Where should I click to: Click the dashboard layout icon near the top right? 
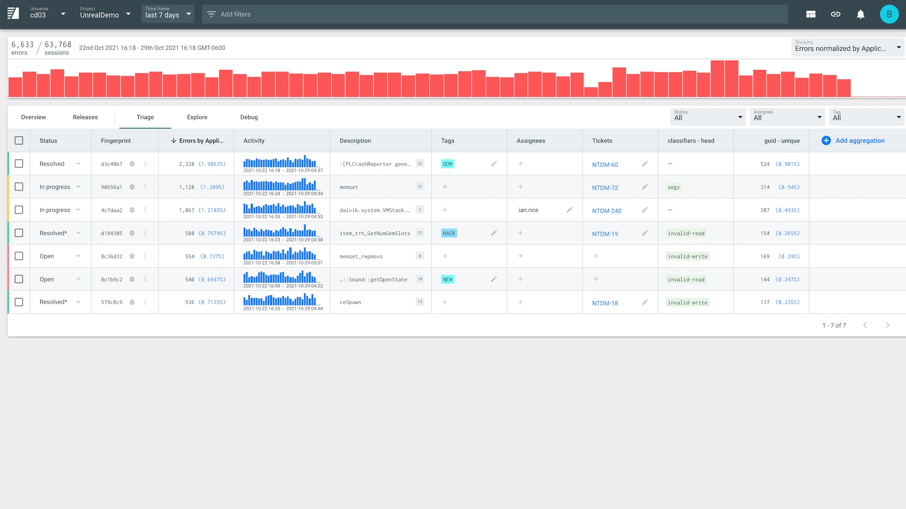tap(811, 14)
